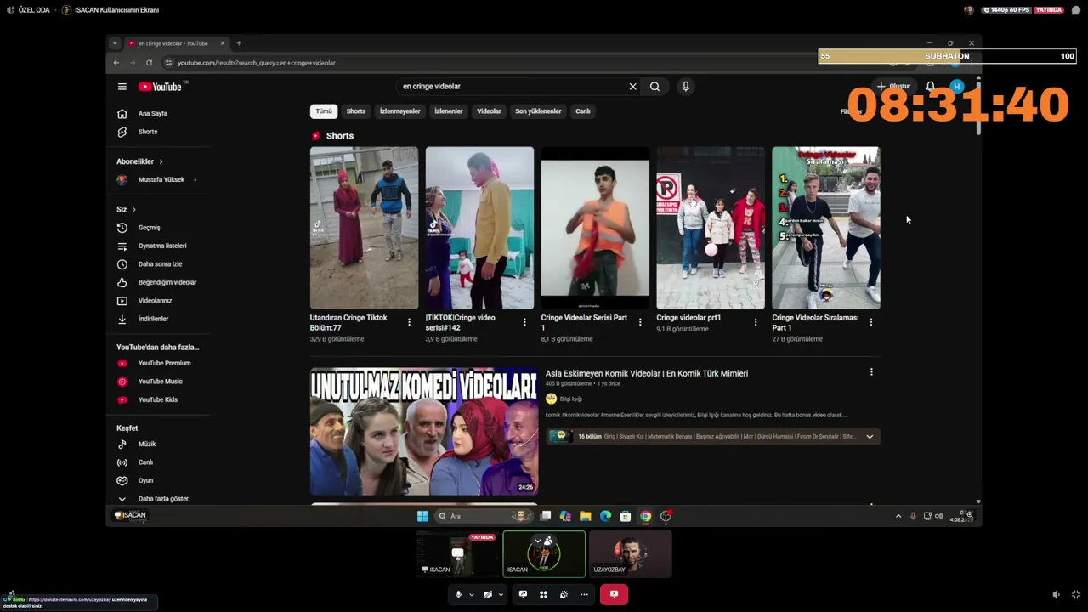Open more options menu in call controls
The width and height of the screenshot is (1088, 612).
(x=584, y=595)
